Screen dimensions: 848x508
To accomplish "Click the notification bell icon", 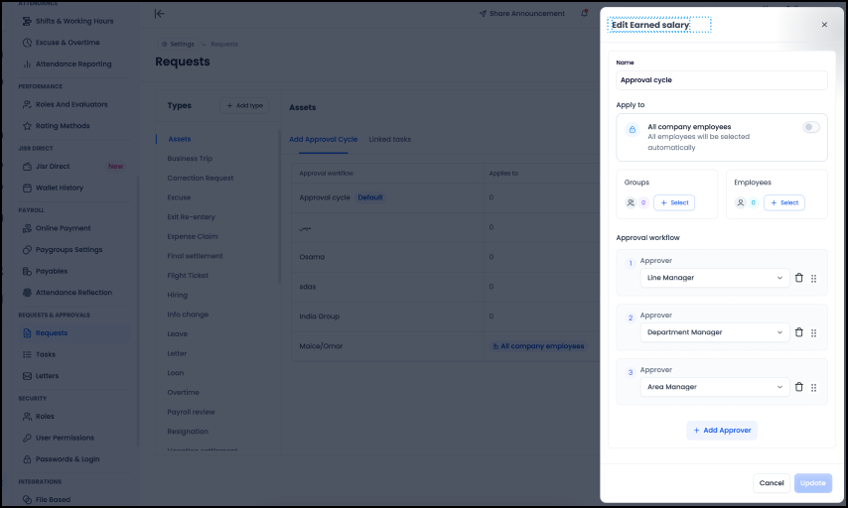I will coord(584,14).
